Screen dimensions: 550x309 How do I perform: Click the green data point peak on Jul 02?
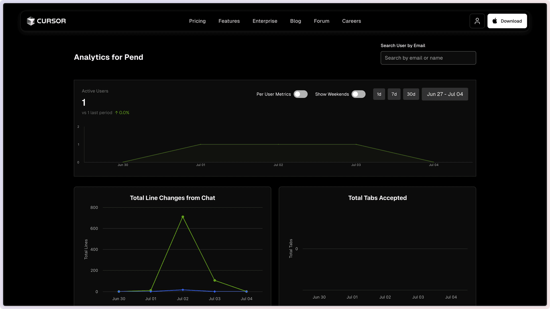[183, 217]
